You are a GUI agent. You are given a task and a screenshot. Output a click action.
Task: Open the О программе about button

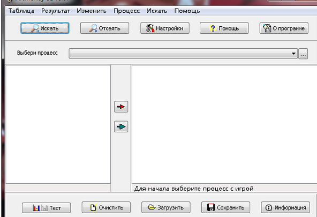click(284, 28)
